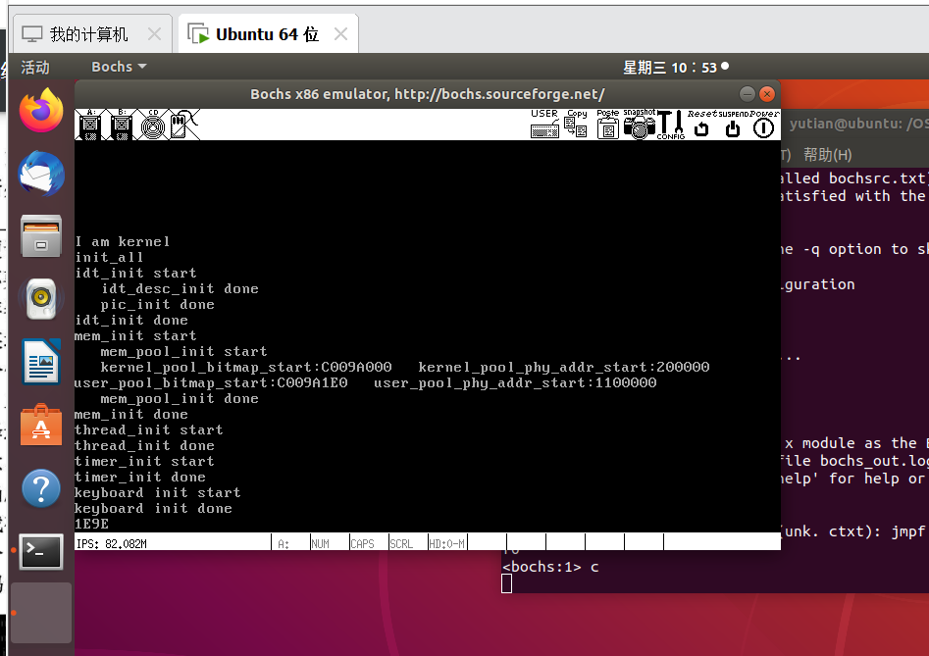Open the Bochs application menu dropdown
The image size is (929, 656).
click(x=119, y=67)
